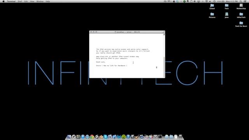Click the AirPlay display menu icon
The image size is (249, 140).
pos(199,1)
